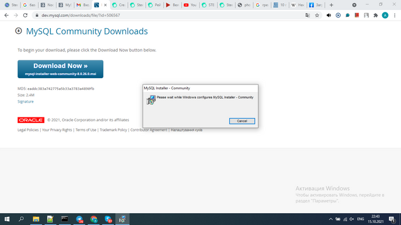Open the Windows notification center

392,219
